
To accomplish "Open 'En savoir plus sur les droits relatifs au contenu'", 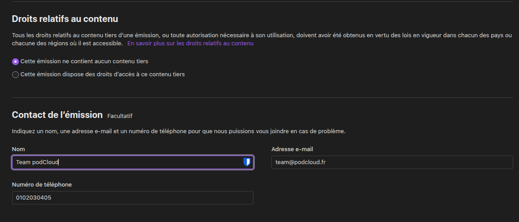I will click(x=190, y=44).
